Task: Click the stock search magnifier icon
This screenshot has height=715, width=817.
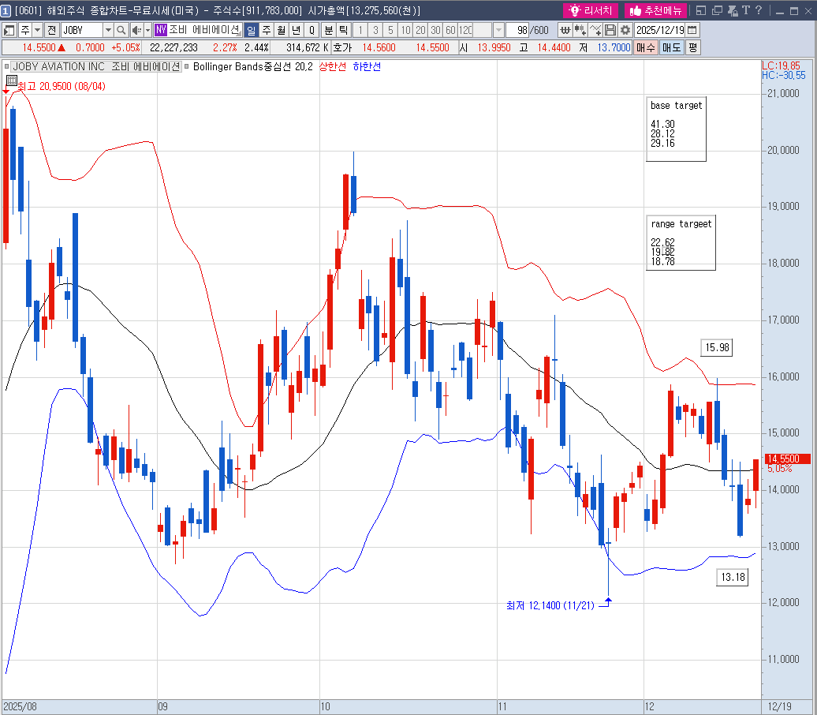Action: coord(121,30)
